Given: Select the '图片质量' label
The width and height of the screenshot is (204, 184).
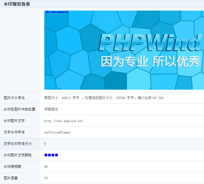Looking at the screenshot, I should click(x=11, y=178).
